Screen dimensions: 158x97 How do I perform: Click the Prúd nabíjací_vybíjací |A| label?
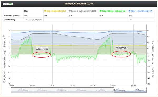[113, 11]
